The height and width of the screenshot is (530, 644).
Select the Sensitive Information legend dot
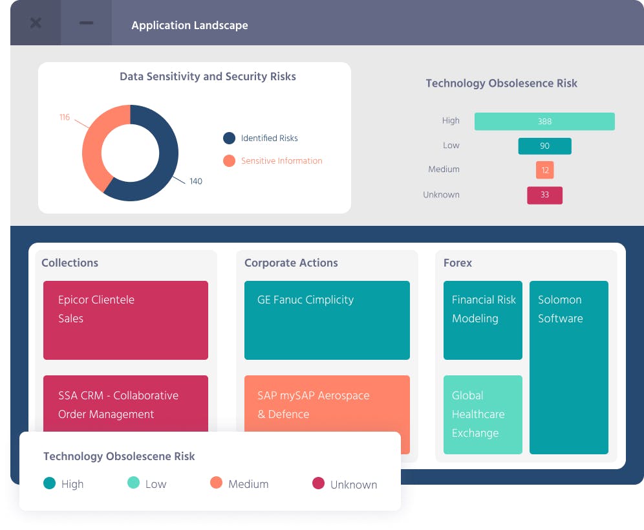(x=229, y=160)
